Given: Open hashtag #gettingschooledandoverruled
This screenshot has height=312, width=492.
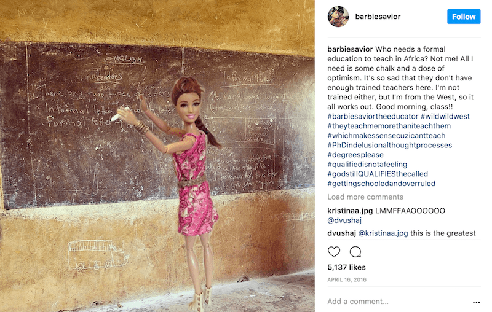Looking at the screenshot, I should point(381,184).
